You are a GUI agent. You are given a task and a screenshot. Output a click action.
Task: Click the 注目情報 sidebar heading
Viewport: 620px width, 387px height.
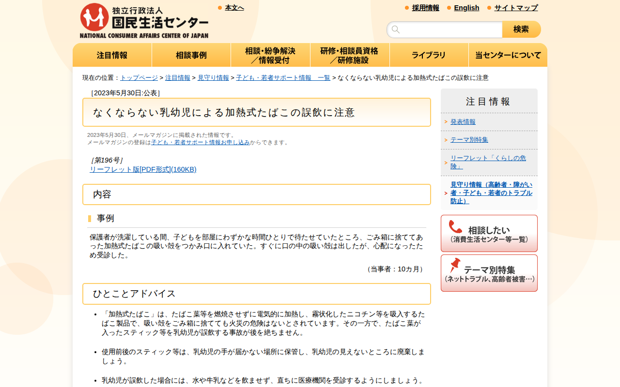[488, 102]
